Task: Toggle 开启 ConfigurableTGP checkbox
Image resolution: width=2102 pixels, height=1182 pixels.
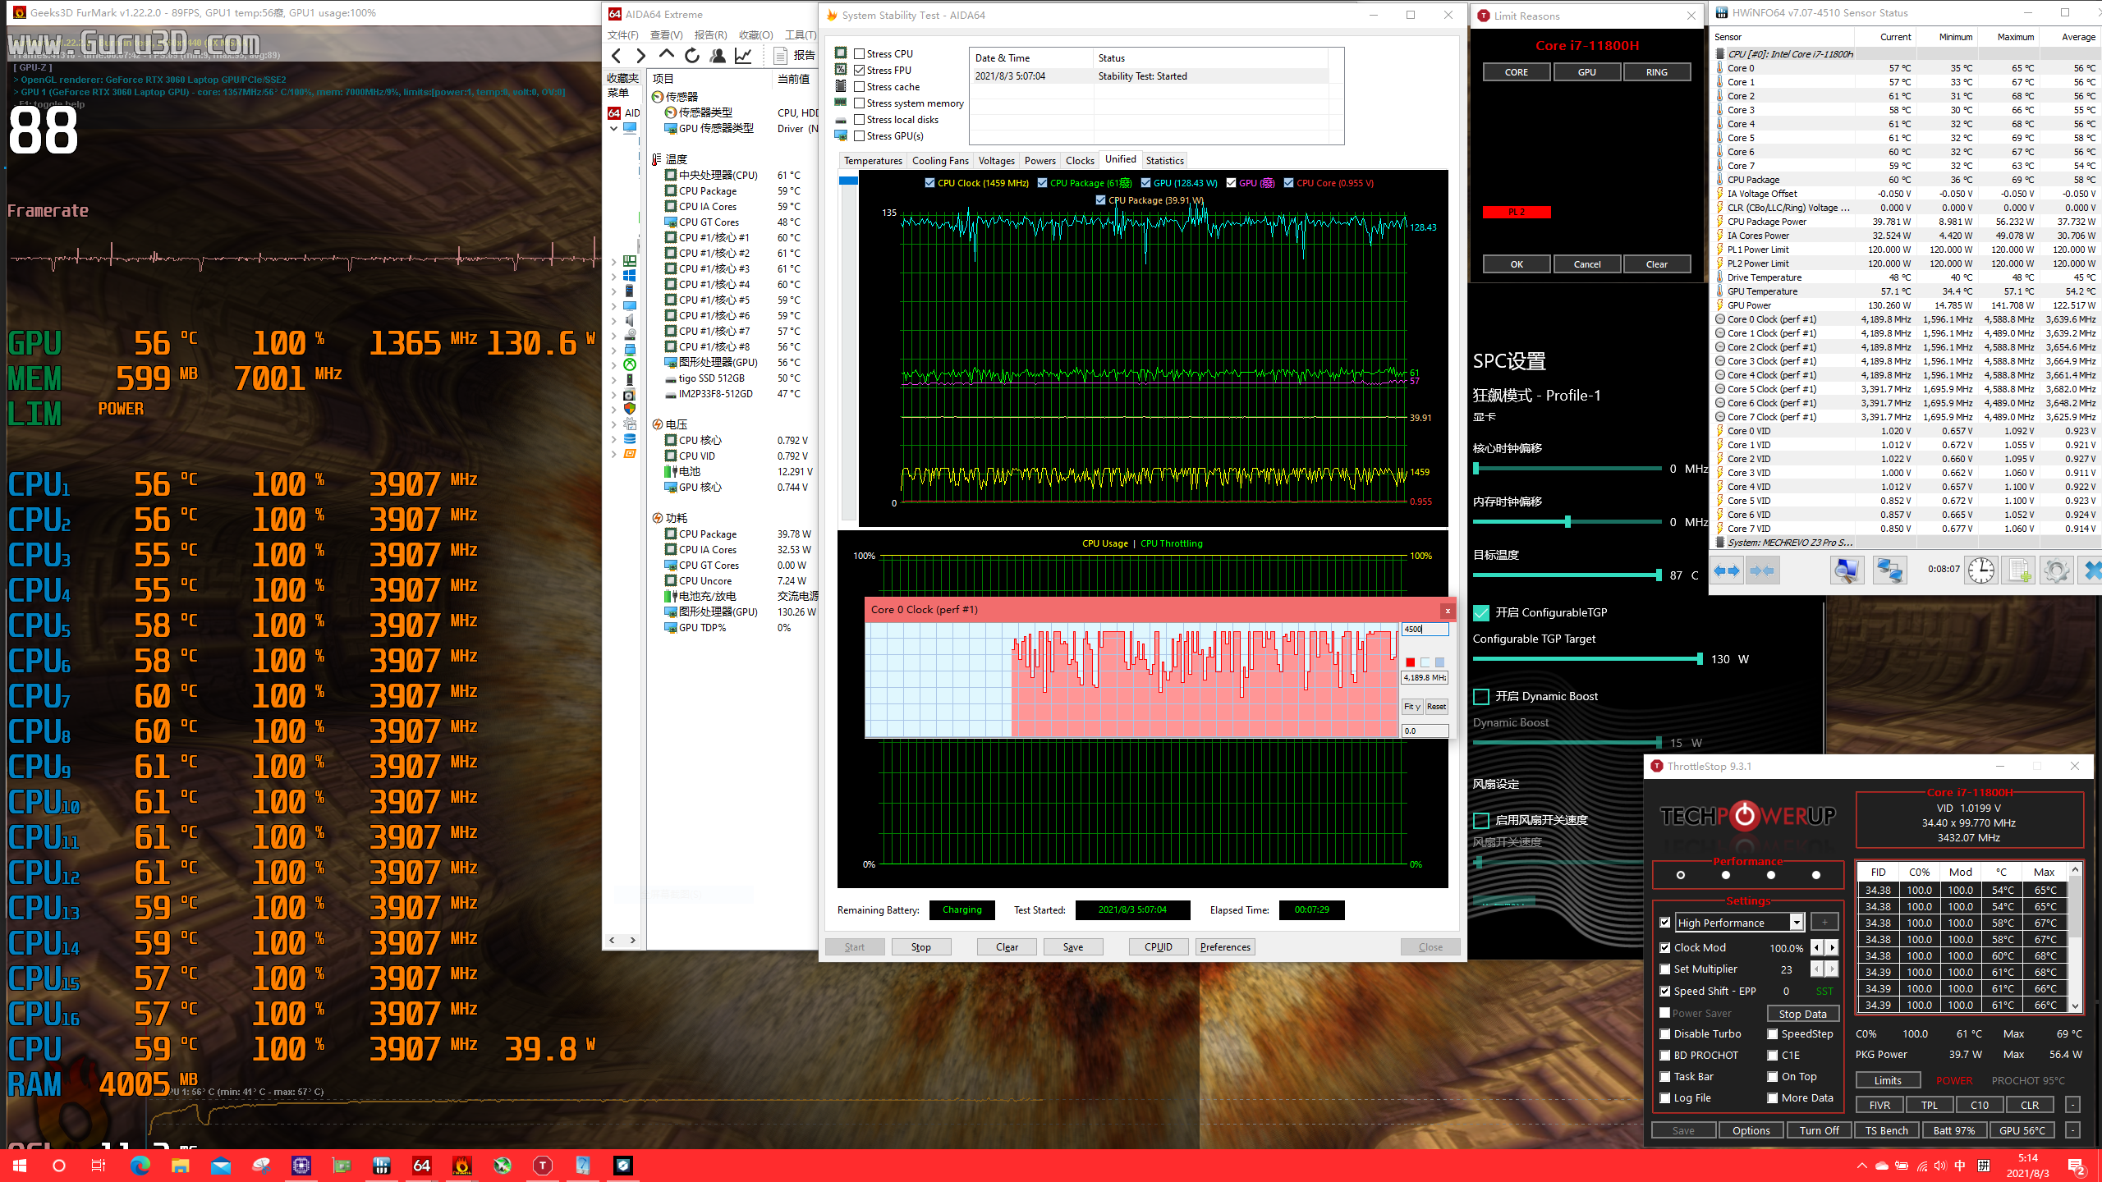Action: pyautogui.click(x=1481, y=612)
